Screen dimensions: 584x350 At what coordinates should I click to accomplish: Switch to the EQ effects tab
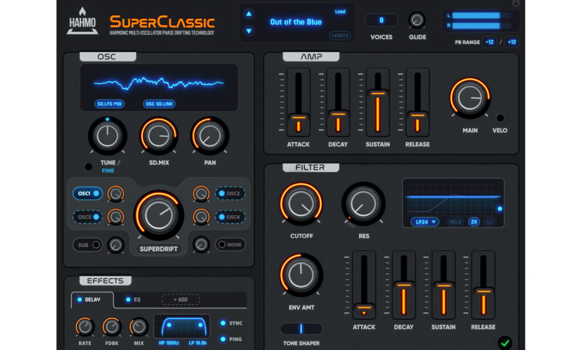(x=133, y=300)
